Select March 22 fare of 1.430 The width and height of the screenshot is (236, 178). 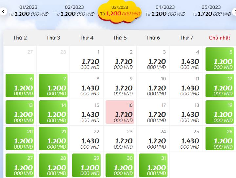coord(87,138)
